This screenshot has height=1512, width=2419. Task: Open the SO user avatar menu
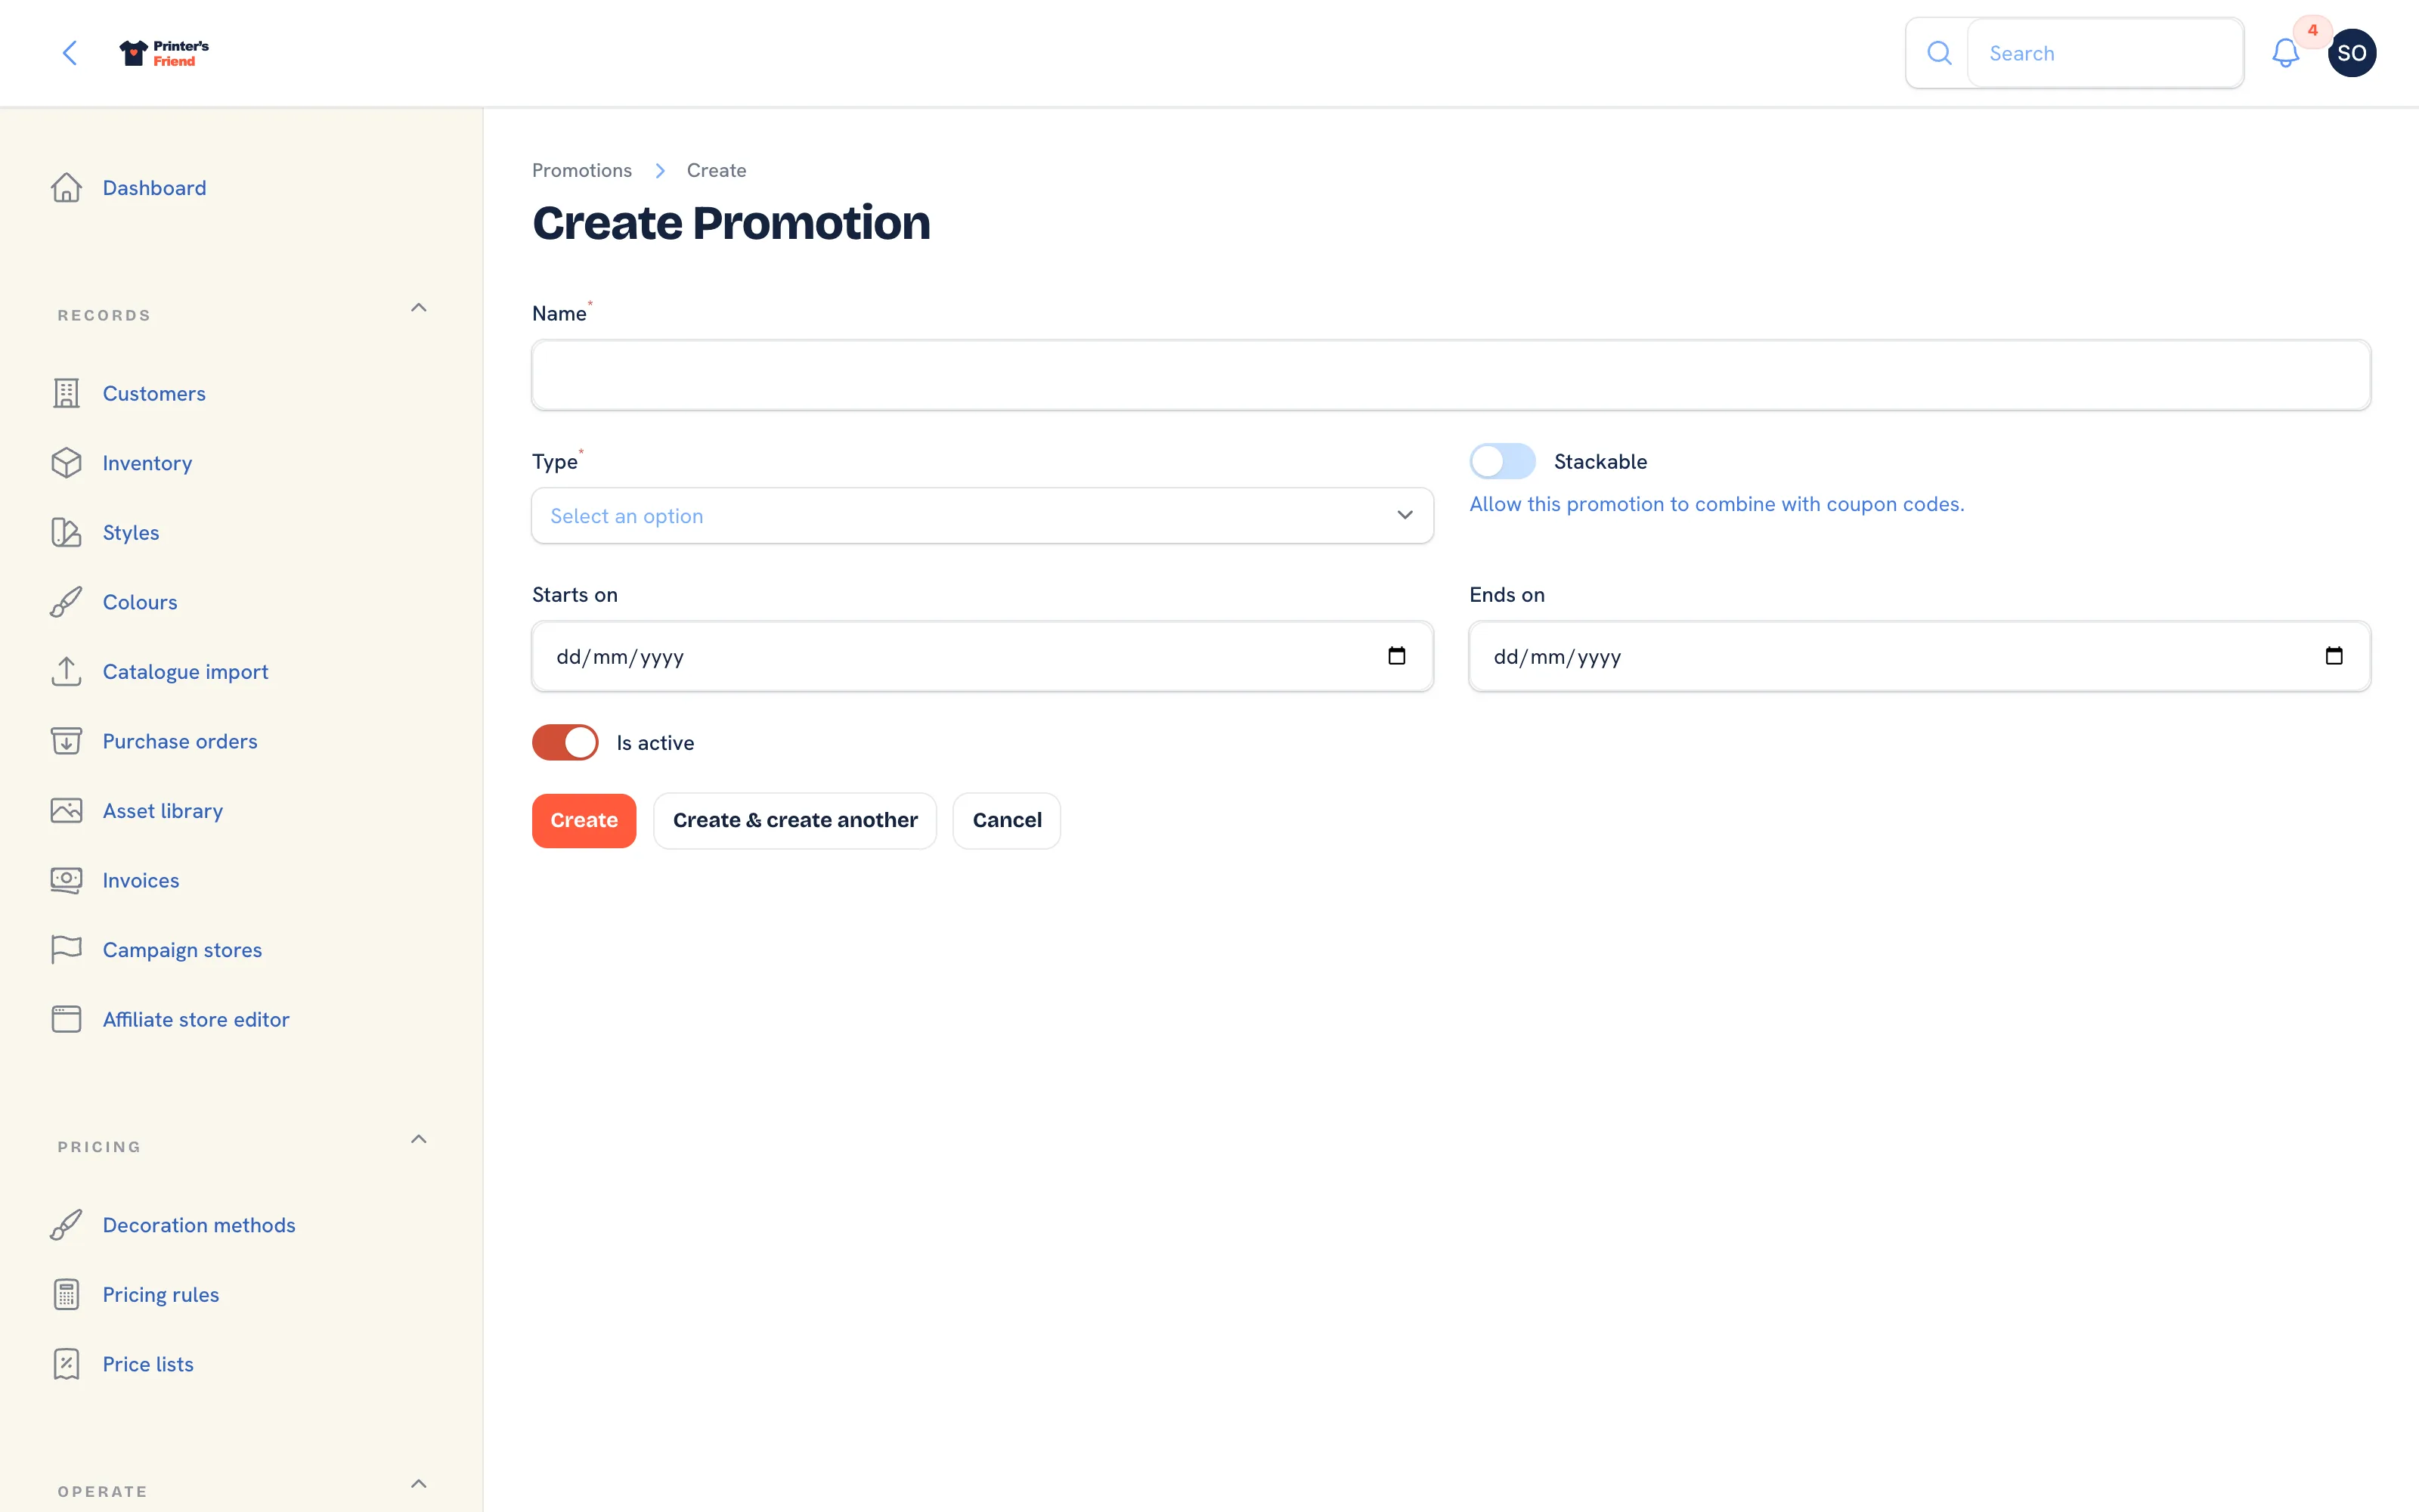click(2351, 53)
